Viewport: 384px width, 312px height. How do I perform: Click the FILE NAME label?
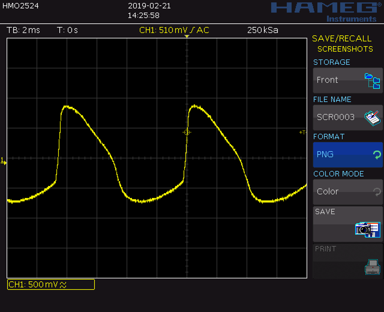click(332, 99)
